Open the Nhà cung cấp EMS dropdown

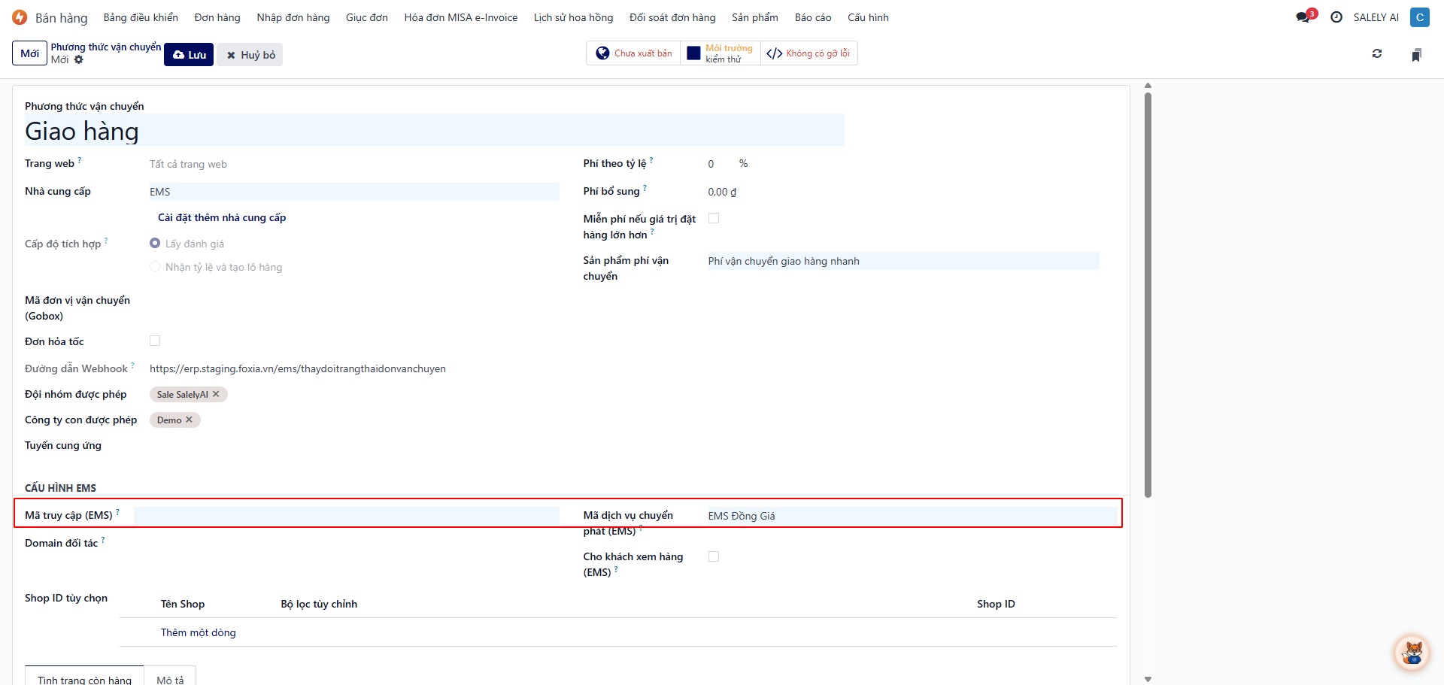353,192
